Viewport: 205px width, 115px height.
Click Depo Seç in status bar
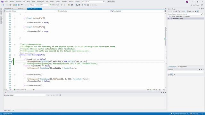coord(195,114)
